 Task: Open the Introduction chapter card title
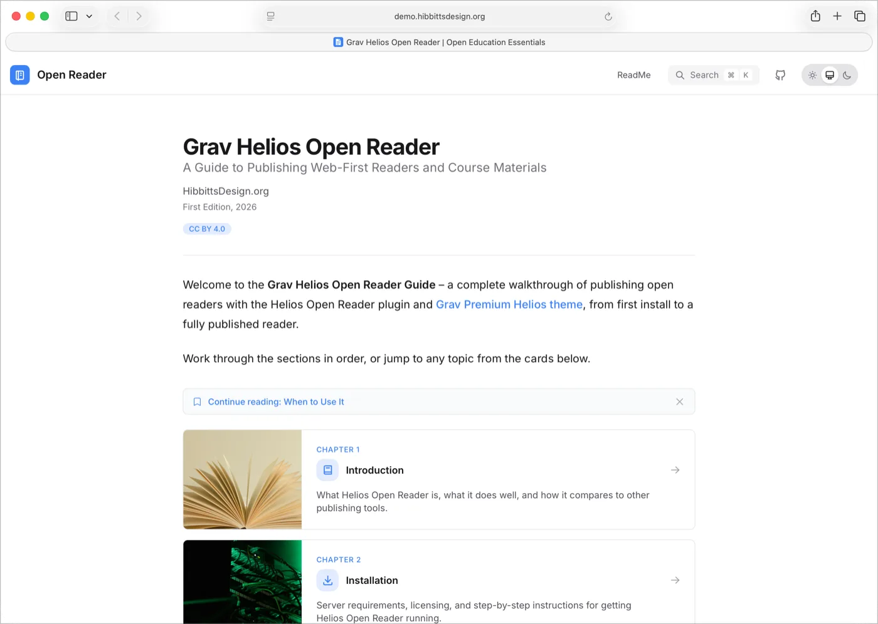374,470
